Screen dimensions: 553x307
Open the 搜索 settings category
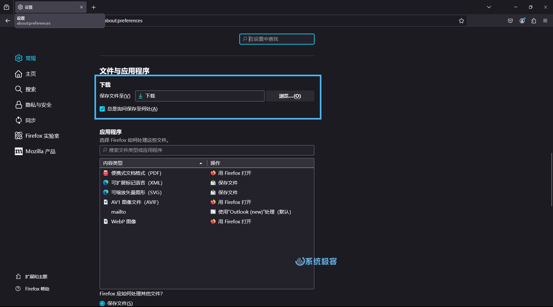pyautogui.click(x=31, y=89)
